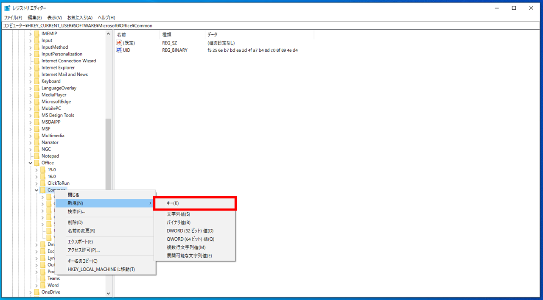Click the Keyboard folder icon
543x300 pixels.
point(37,81)
